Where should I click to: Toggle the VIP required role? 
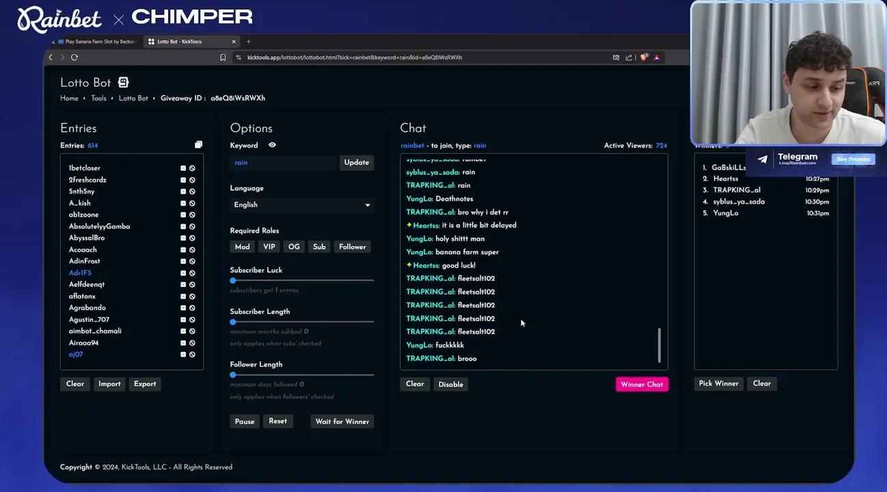pos(269,247)
